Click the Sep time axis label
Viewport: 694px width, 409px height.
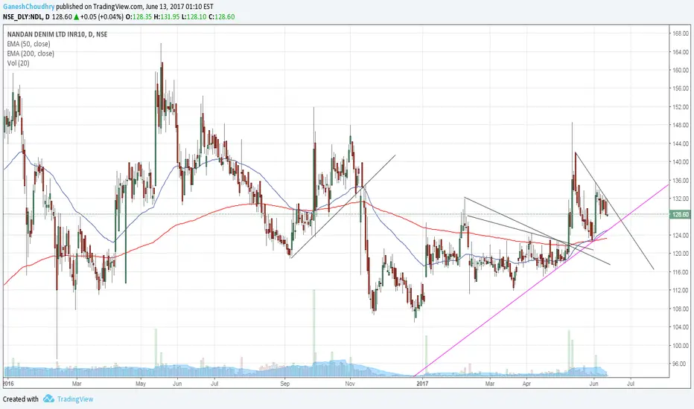coord(285,384)
